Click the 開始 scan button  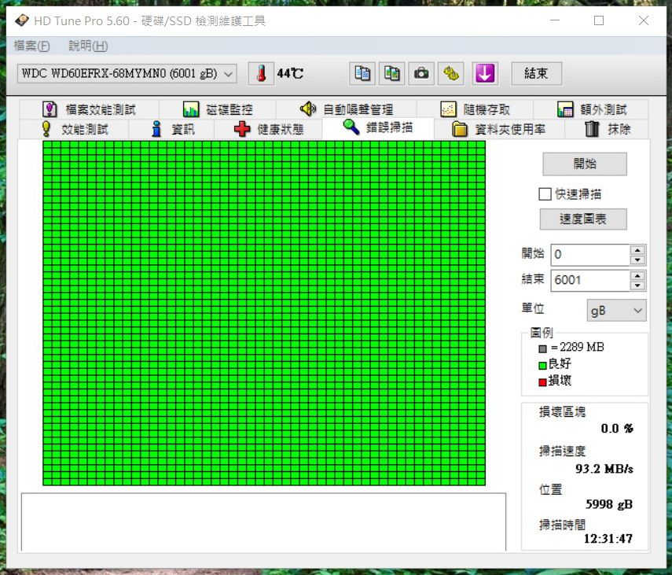[x=585, y=164]
